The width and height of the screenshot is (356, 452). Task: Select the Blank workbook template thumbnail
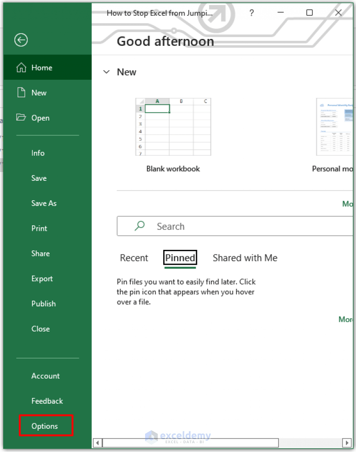pyautogui.click(x=173, y=127)
